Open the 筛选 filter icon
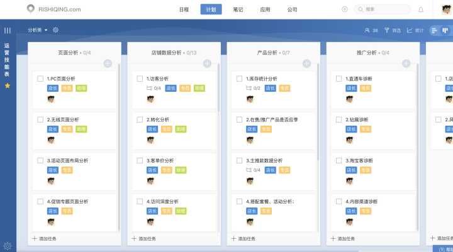 (x=387, y=30)
